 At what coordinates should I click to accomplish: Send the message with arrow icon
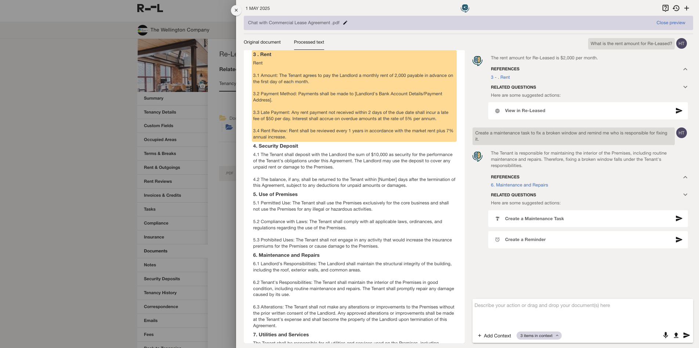tap(686, 335)
